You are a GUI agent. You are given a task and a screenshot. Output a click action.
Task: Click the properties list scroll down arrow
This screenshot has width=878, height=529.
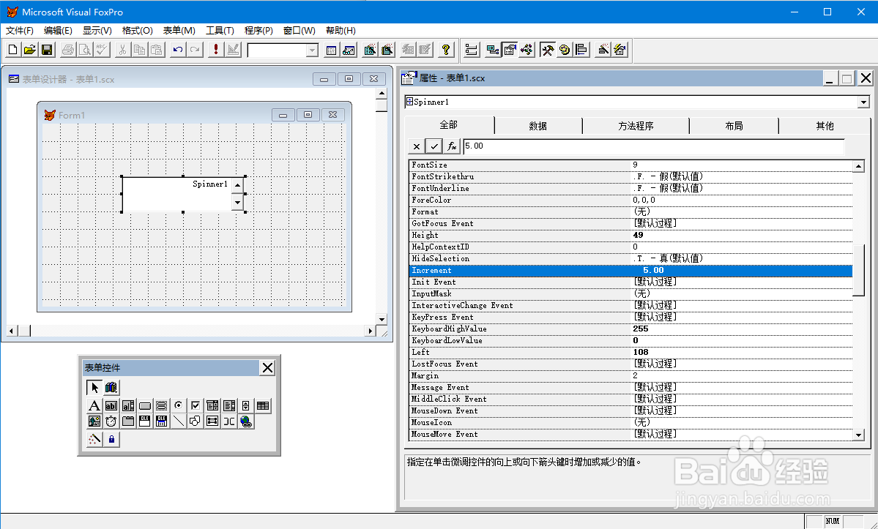858,435
